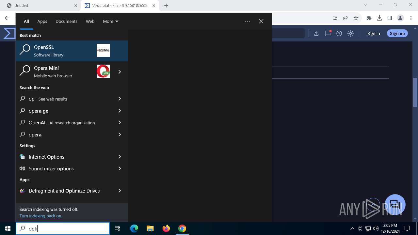Switch to the Apps search tab
The image size is (418, 235).
42,21
